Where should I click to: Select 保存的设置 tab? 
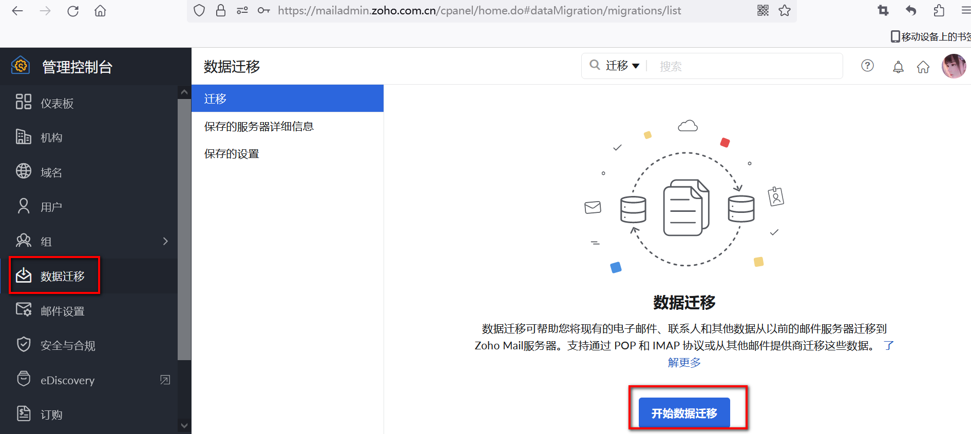click(288, 153)
